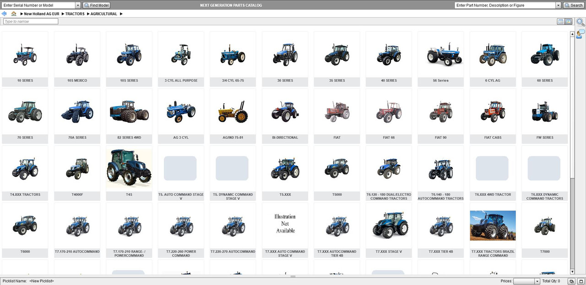Switch to thumbnail grid view icon
The image size is (586, 285).
(x=569, y=22)
